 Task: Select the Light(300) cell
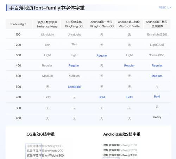point(157,45)
